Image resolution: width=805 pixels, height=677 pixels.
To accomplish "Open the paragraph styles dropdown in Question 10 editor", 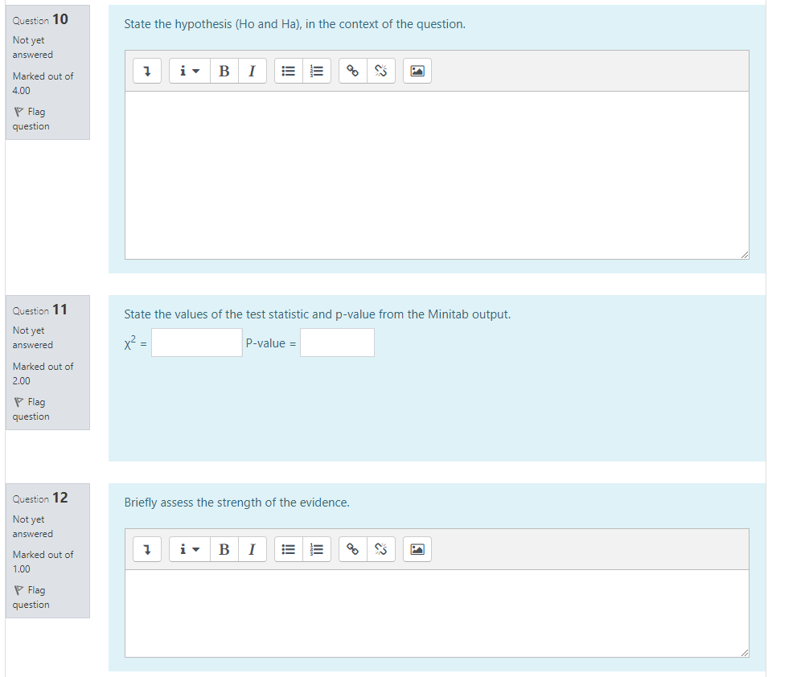I will [189, 71].
